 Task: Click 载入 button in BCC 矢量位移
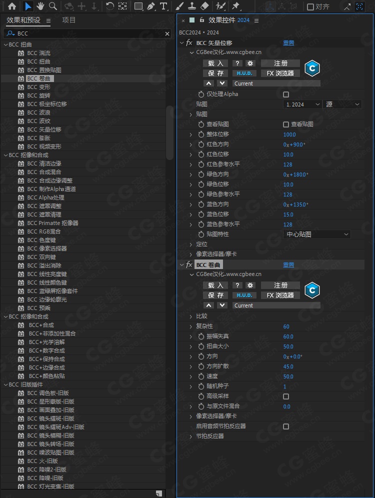[215, 63]
